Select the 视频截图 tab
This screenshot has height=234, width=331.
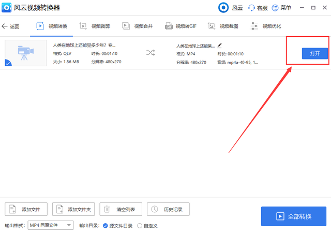(x=223, y=26)
